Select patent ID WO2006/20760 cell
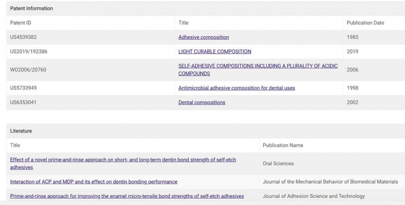405x205 pixels. click(x=28, y=70)
